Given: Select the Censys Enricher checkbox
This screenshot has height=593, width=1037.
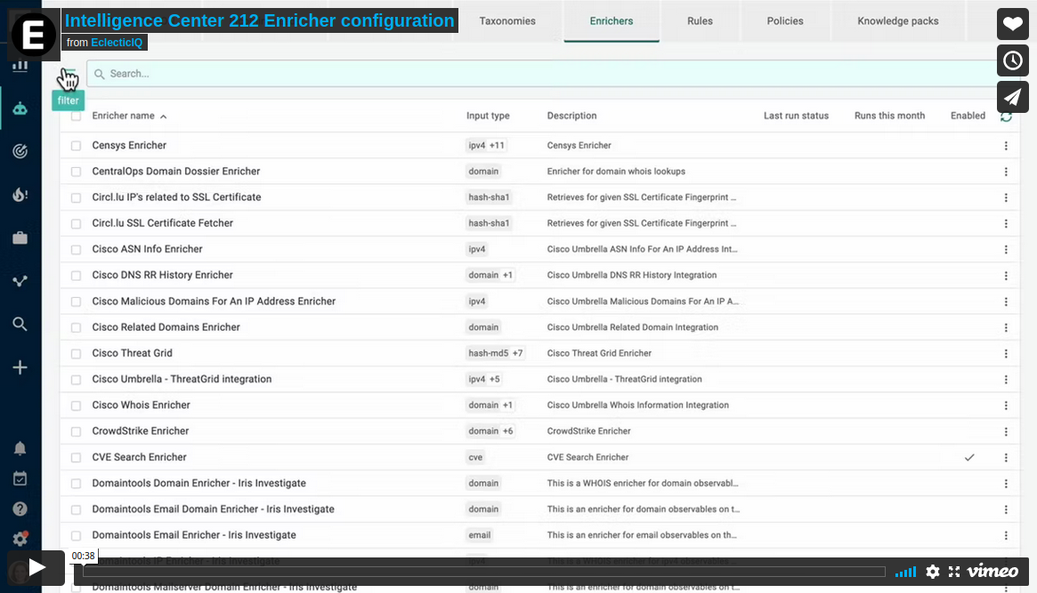Looking at the screenshot, I should click(x=76, y=146).
